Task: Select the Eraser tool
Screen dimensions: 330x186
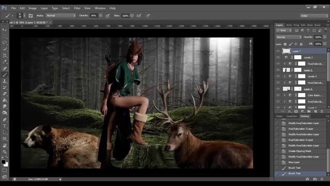Action: 5,94
